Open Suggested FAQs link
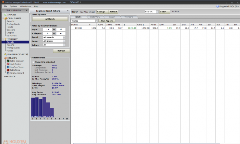This screenshot has width=240, height=144. point(228,7)
